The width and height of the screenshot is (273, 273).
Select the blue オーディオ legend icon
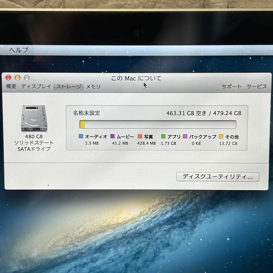[x=81, y=136]
